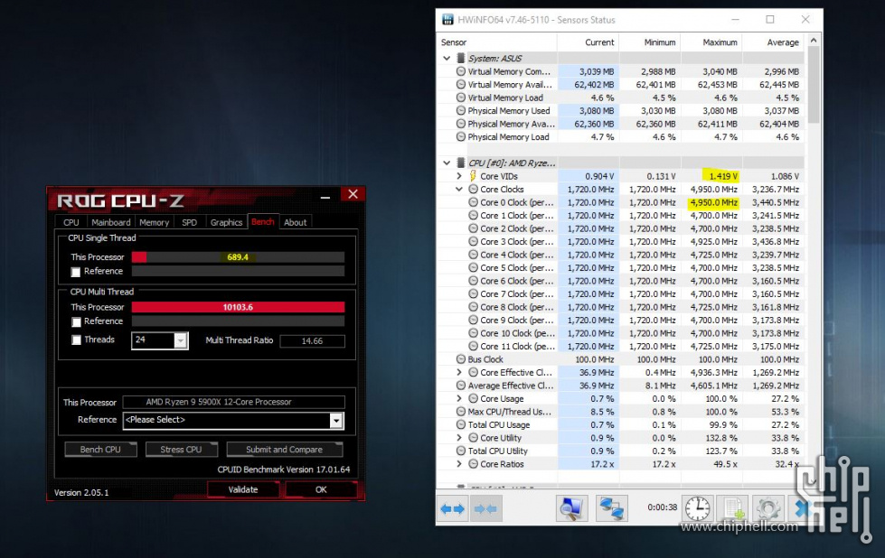Click the sensor icon beside Core 5 Clock
Image resolution: width=885 pixels, height=558 pixels.
coord(473,268)
